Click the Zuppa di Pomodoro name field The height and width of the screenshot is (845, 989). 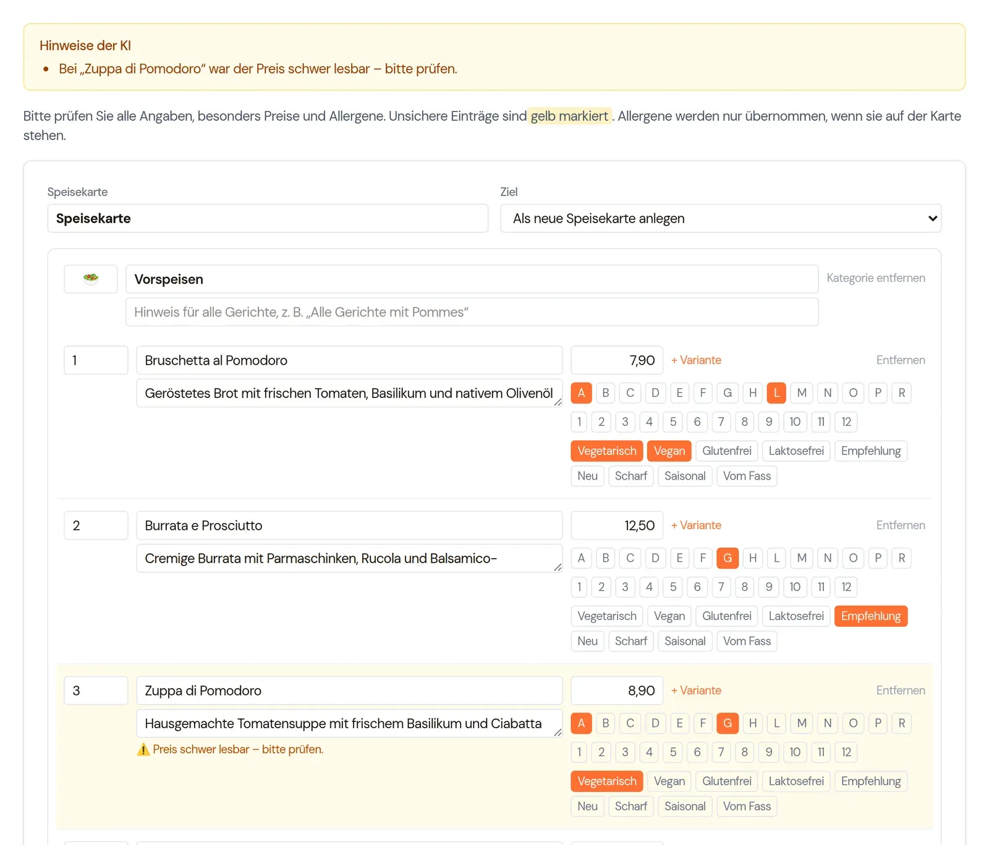pyautogui.click(x=349, y=690)
